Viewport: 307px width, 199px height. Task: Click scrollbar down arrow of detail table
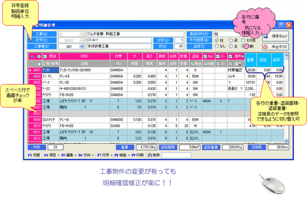coord(286,141)
